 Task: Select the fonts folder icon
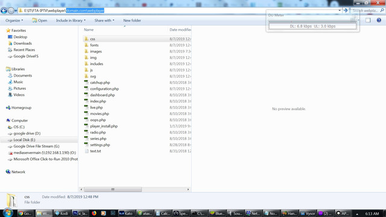tap(86, 45)
